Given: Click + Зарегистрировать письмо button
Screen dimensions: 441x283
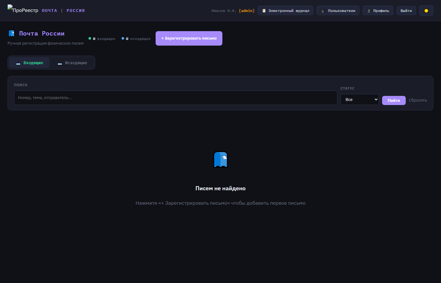Looking at the screenshot, I should [189, 38].
